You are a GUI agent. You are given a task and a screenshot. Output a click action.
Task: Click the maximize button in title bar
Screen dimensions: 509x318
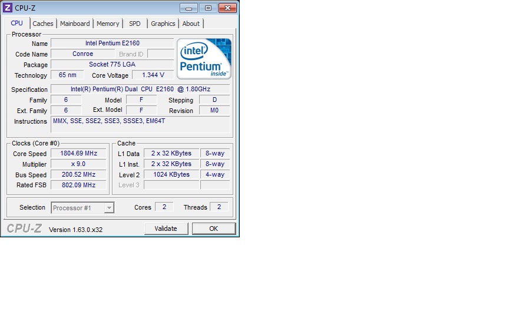coord(208,8)
